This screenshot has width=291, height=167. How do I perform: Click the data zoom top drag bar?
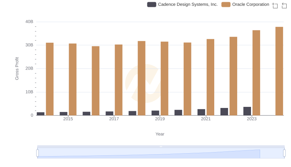(161, 146)
